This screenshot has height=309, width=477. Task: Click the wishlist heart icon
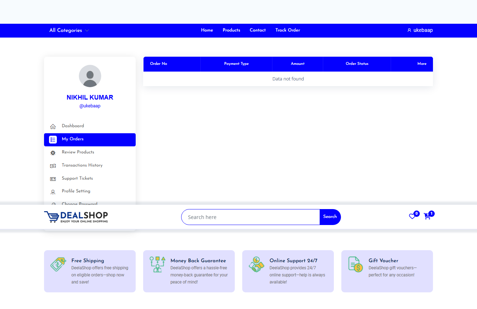coord(412,216)
